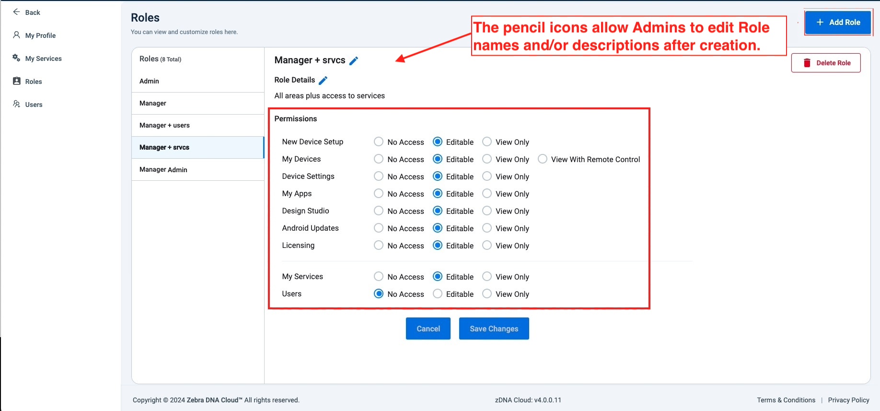Viewport: 880px width, 411px height.
Task: Click the trash icon on Delete Role
Action: coord(807,63)
